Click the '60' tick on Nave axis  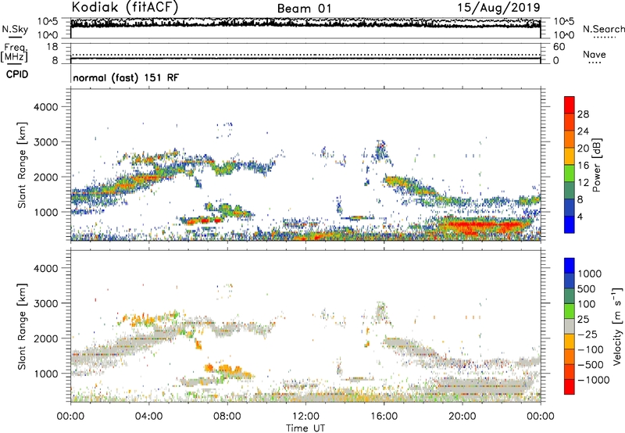click(x=559, y=47)
